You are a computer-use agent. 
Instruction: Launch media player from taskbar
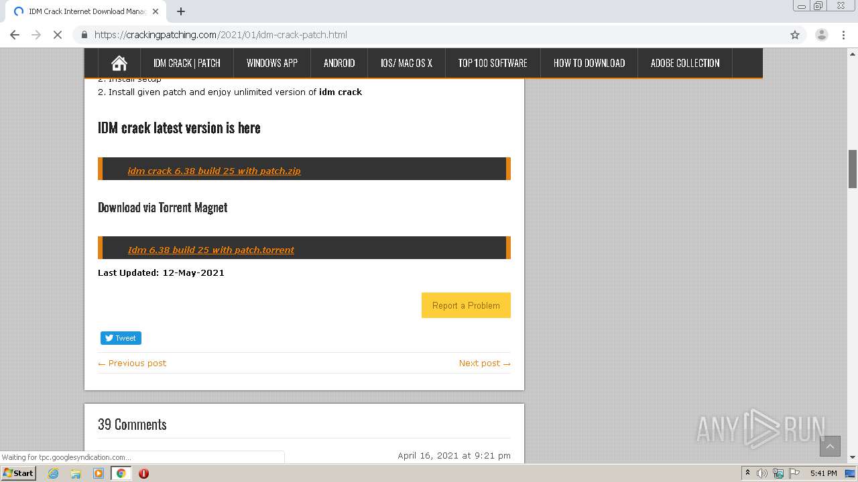(99, 473)
